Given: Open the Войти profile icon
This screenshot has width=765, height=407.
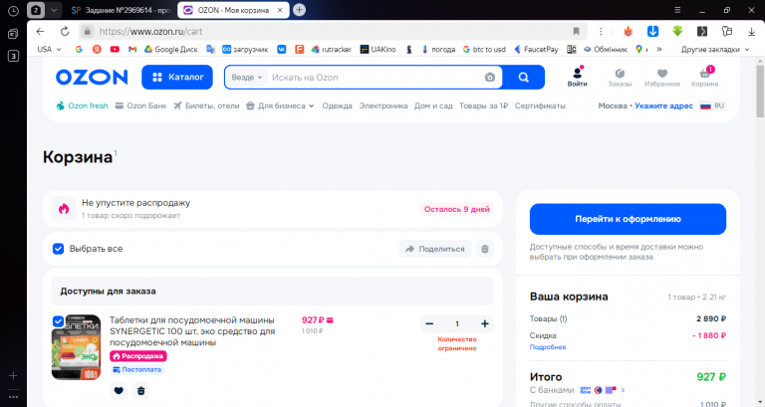Looking at the screenshot, I should pos(577,77).
